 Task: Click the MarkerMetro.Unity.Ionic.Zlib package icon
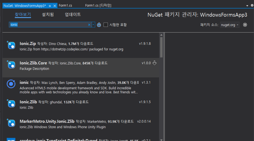click(11, 123)
